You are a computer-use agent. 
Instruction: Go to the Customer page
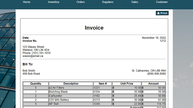(x=162, y=2)
